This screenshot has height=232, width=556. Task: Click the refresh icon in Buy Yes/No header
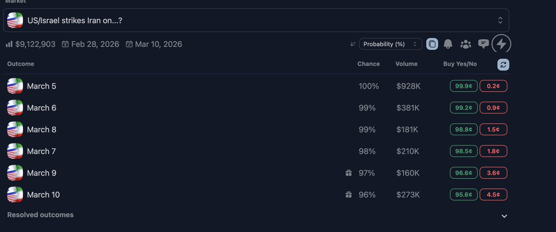503,64
